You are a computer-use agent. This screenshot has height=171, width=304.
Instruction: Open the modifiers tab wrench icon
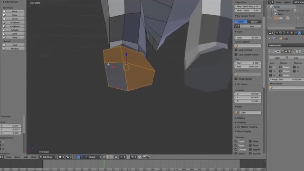point(299,33)
